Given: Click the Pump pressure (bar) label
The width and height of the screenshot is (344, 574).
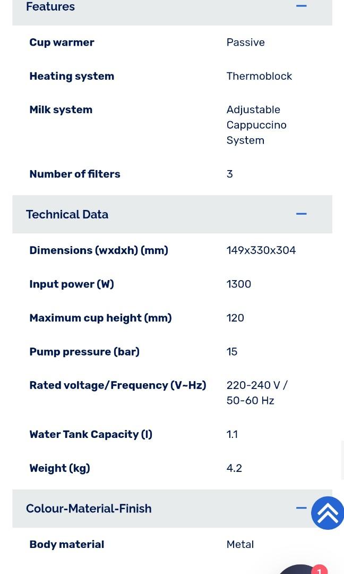Looking at the screenshot, I should click(84, 352).
